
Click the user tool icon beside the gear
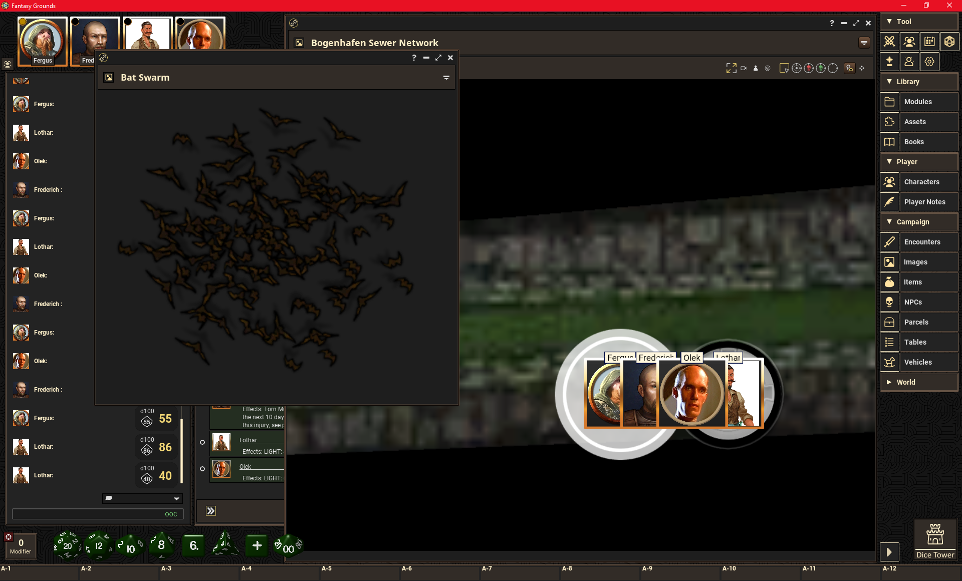(x=909, y=62)
